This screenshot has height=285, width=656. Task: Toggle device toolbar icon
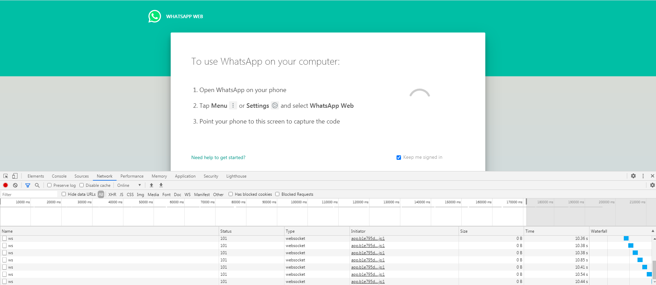point(15,176)
